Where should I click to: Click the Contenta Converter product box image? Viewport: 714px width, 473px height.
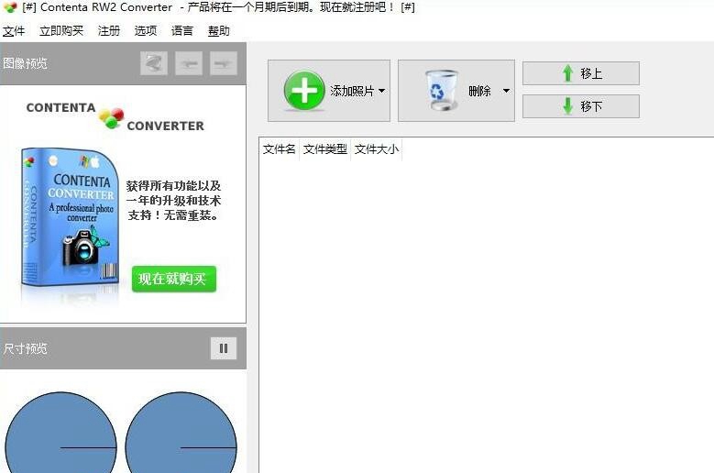(x=70, y=217)
